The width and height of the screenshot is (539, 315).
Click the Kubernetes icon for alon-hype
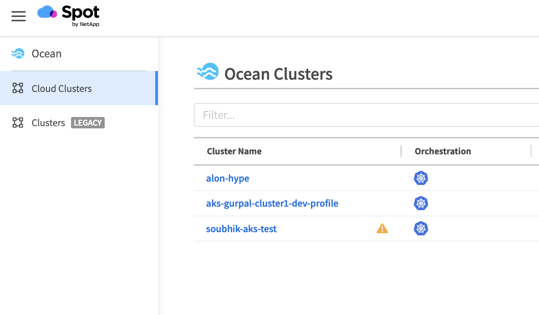(421, 178)
